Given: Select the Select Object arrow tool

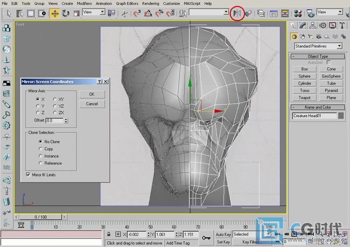Looking at the screenshot, I should (x=9, y=13).
